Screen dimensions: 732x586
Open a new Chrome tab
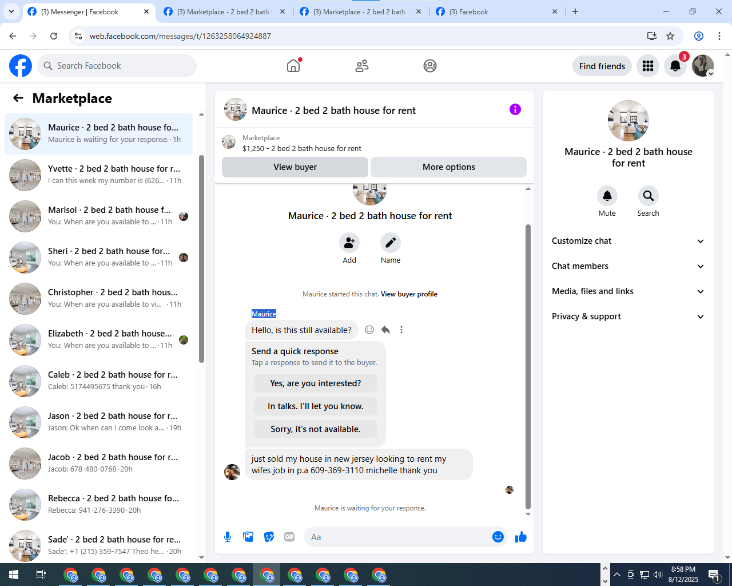click(x=575, y=11)
